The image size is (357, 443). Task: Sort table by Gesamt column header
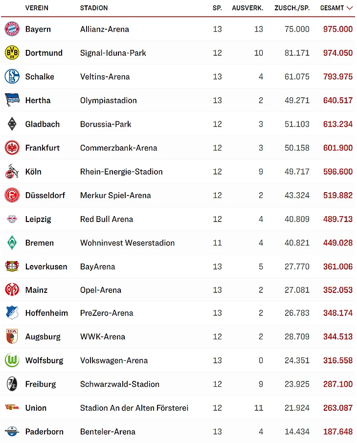point(332,8)
